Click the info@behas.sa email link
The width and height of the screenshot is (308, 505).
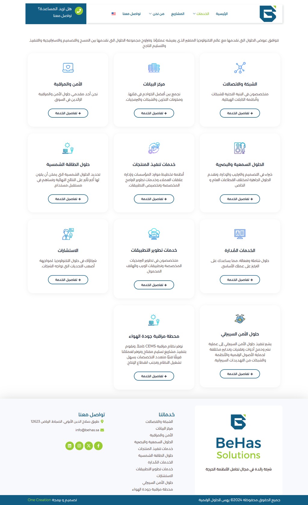pos(87,430)
